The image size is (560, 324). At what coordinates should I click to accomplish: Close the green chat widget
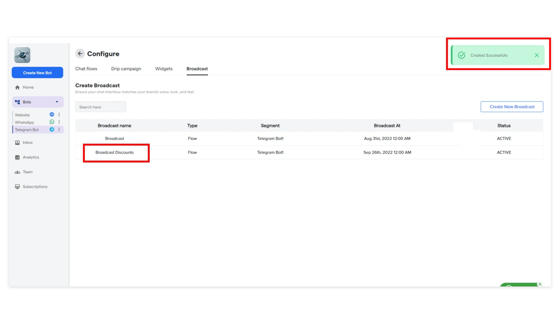coord(540,284)
